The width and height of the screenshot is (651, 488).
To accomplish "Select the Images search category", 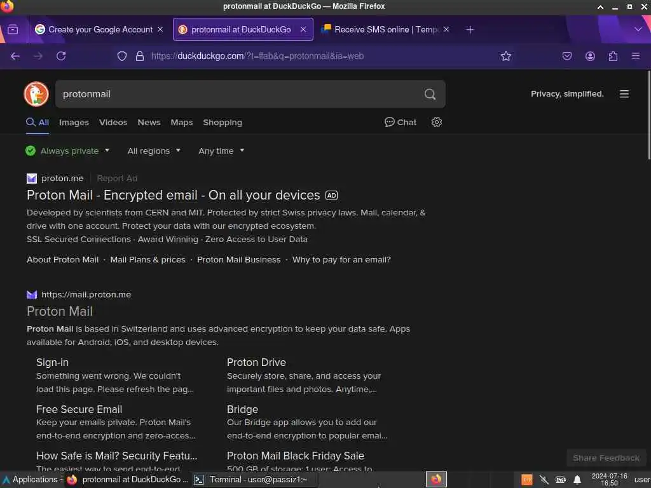I will click(x=74, y=123).
